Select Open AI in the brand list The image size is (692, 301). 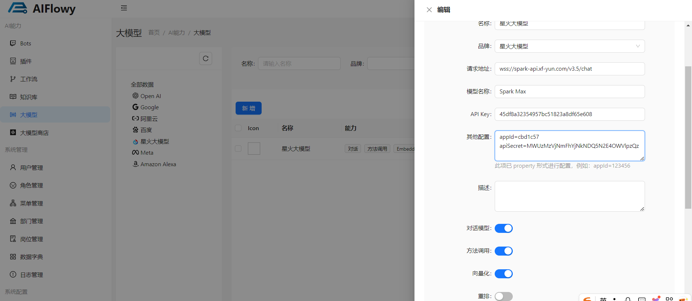pyautogui.click(x=150, y=96)
